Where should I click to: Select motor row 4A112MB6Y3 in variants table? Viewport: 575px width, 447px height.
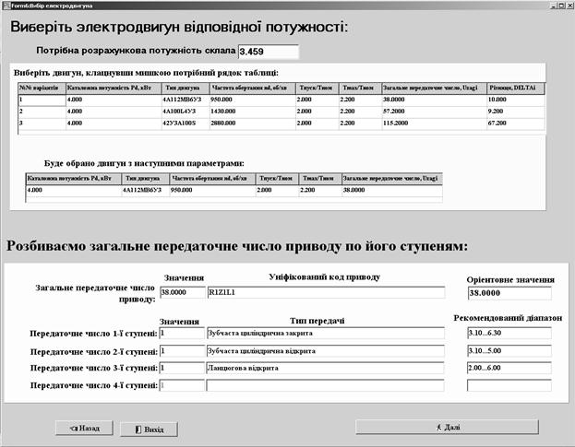coord(282,100)
